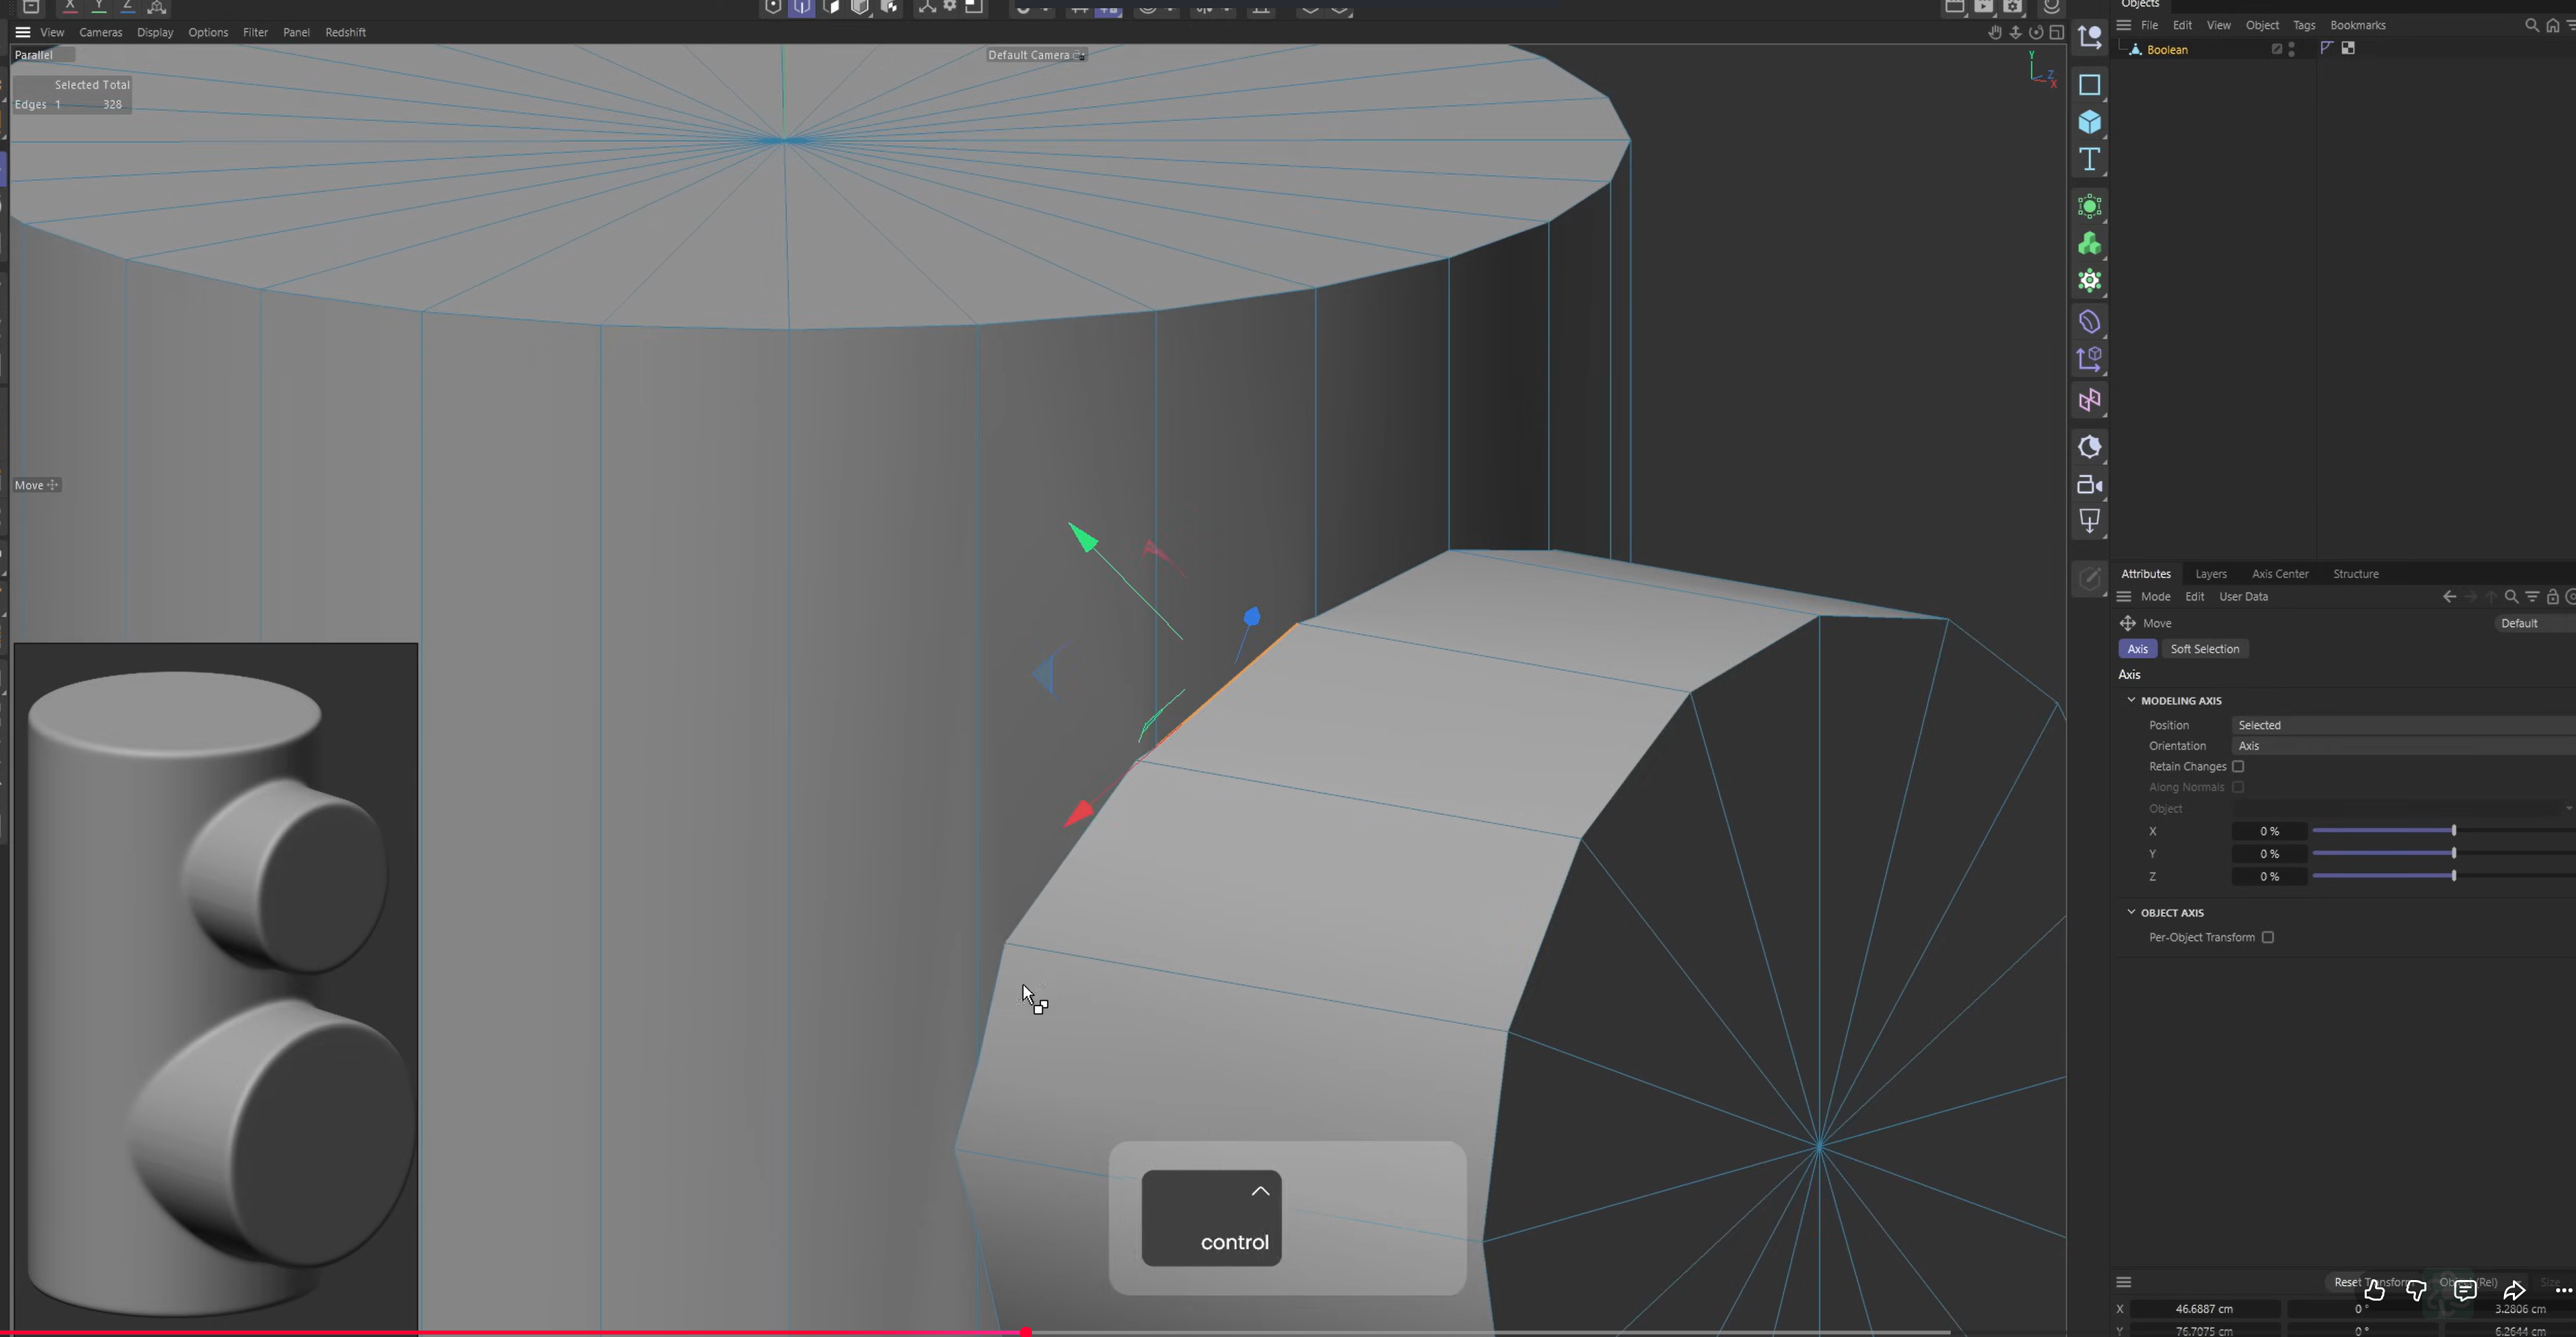The image size is (2576, 1337).
Task: Select the Soft Selection button
Action: pos(2204,649)
